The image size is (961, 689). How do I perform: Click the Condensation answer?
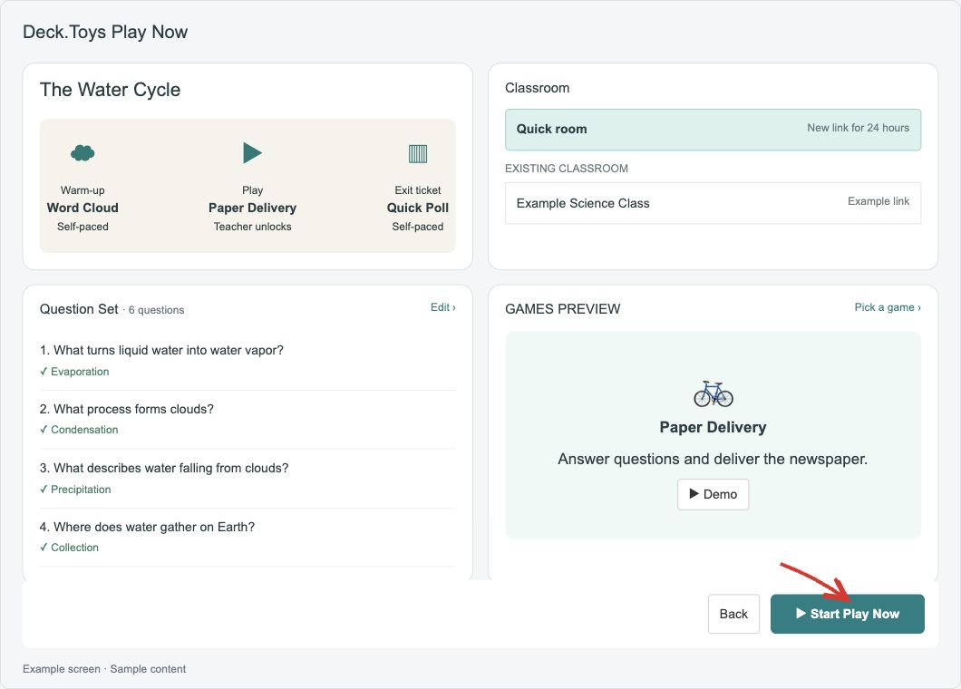click(x=79, y=430)
